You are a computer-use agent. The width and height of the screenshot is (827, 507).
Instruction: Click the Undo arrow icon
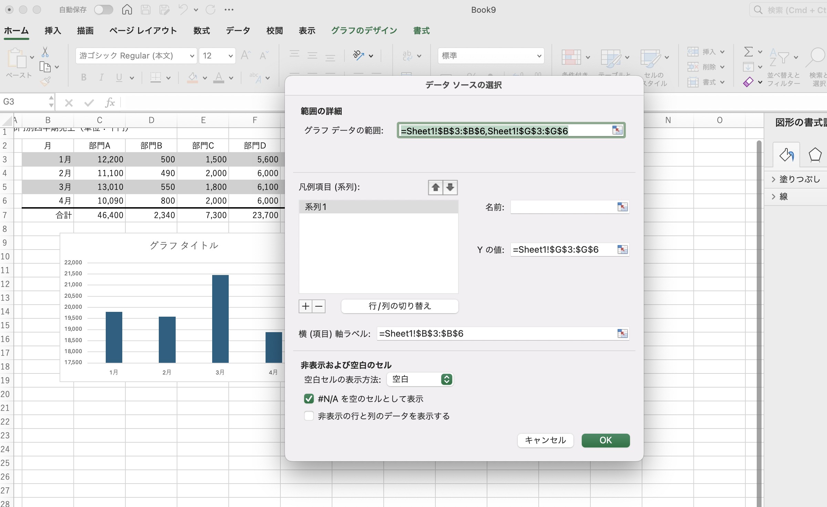(183, 10)
